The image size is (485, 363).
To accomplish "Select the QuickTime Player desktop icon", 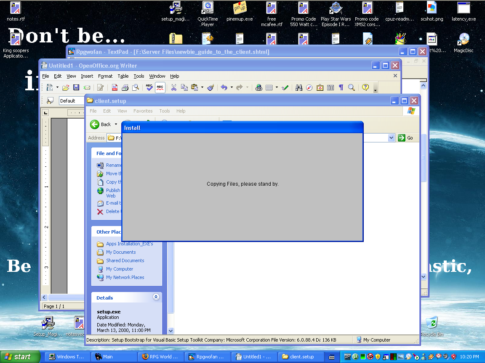I will click(x=208, y=13).
